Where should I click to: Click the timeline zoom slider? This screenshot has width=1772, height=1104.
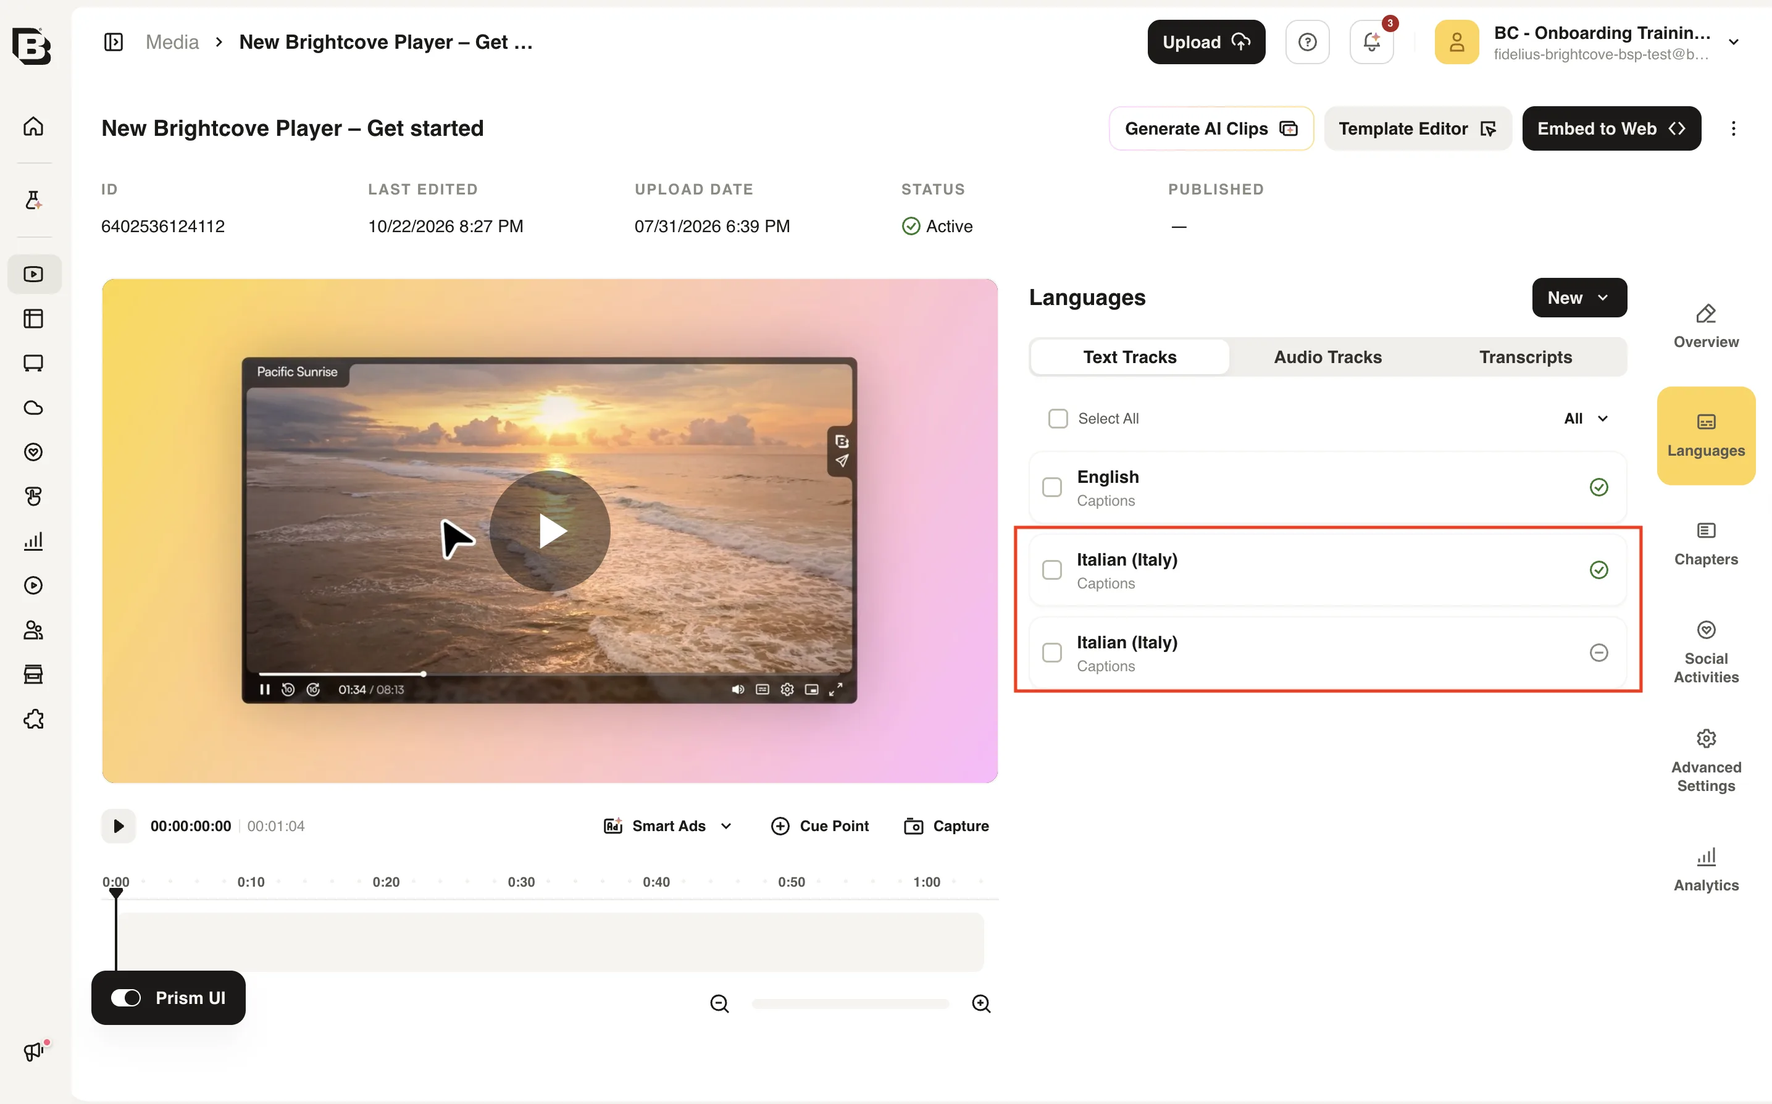click(850, 1004)
